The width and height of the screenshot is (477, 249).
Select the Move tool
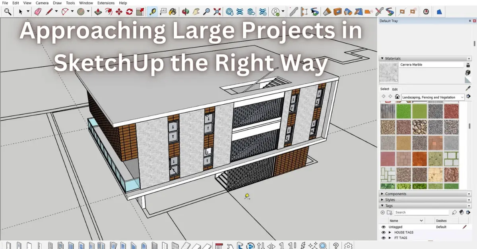point(119,12)
